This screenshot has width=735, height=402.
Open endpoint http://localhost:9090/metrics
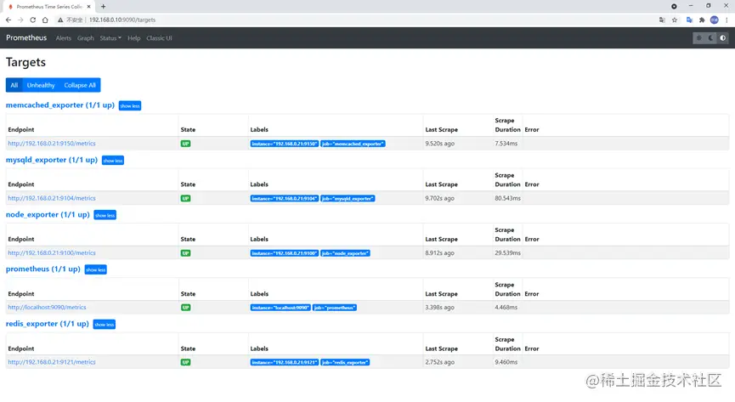click(x=47, y=308)
